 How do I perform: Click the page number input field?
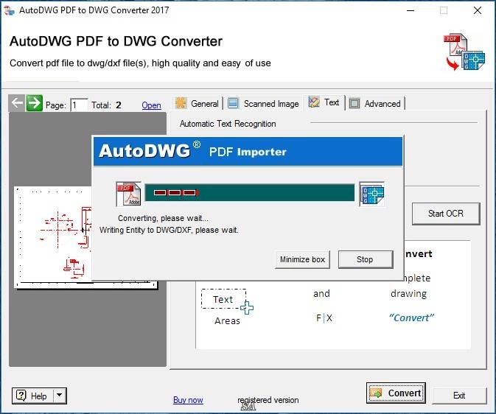click(79, 105)
